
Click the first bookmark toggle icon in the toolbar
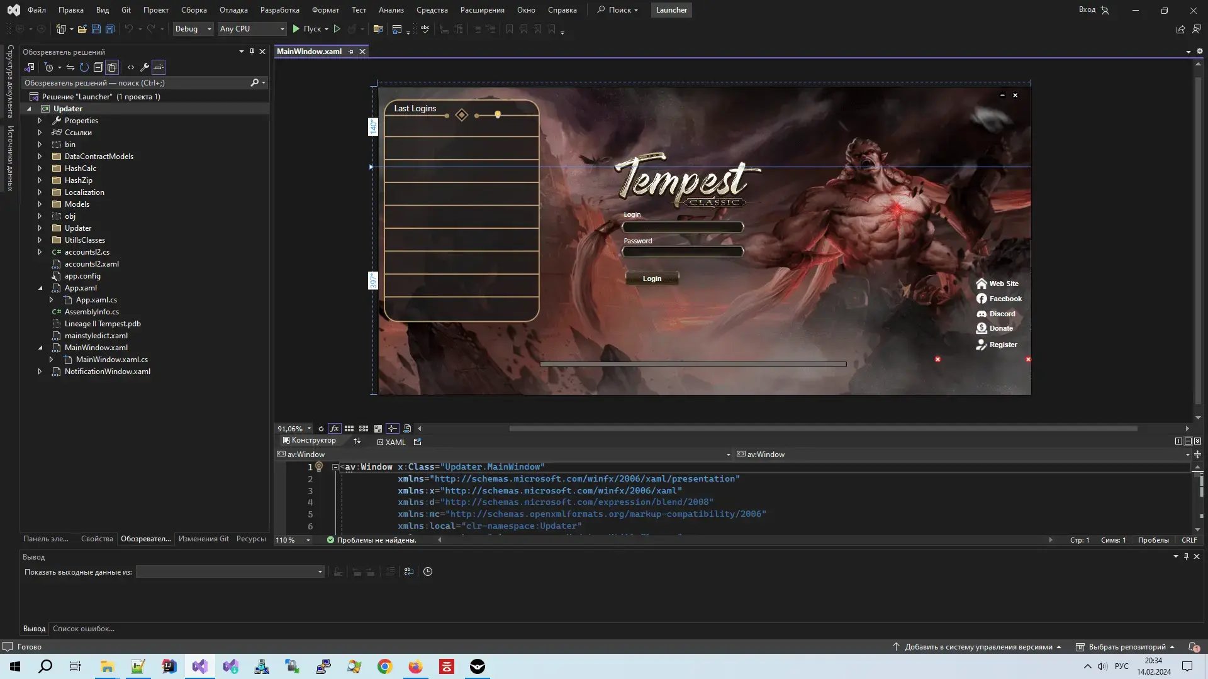(x=510, y=29)
